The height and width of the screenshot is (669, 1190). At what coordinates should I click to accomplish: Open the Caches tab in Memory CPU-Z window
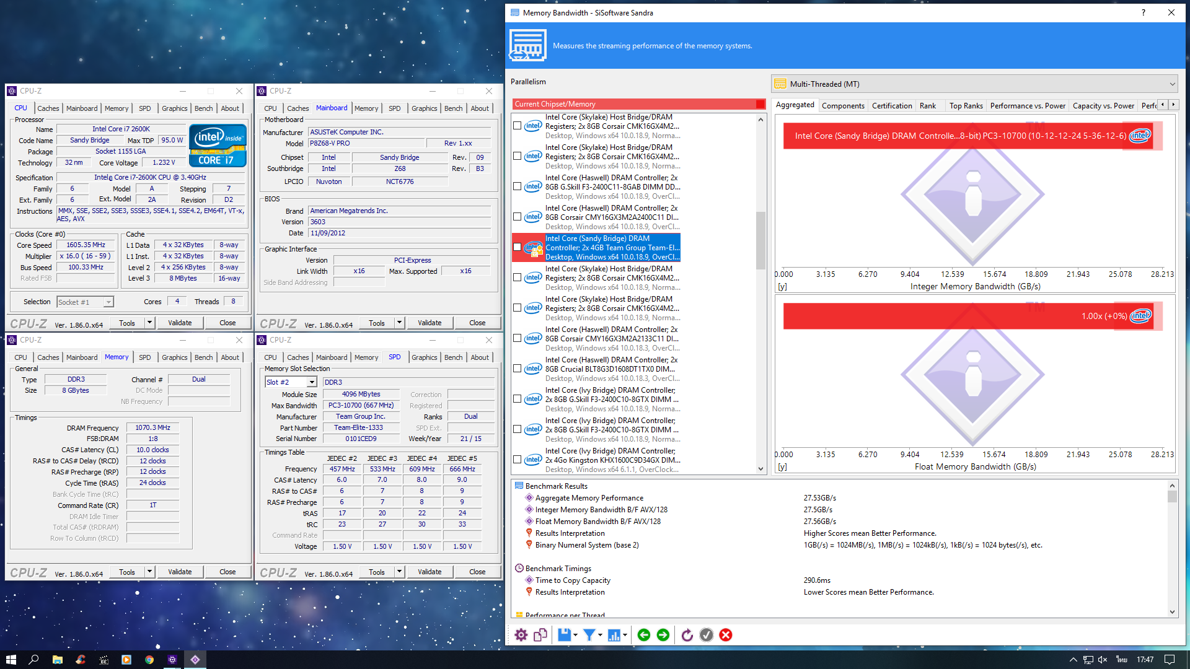(x=48, y=357)
